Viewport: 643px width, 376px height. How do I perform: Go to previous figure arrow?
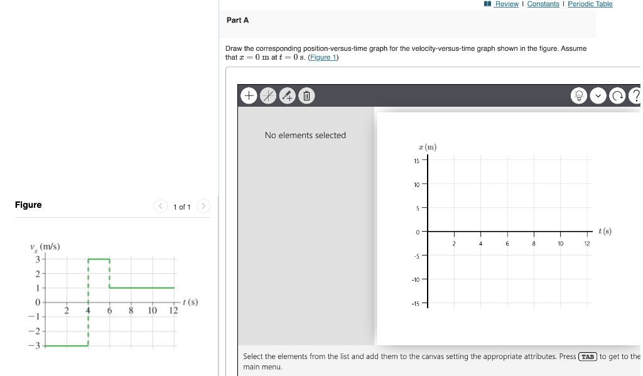160,206
